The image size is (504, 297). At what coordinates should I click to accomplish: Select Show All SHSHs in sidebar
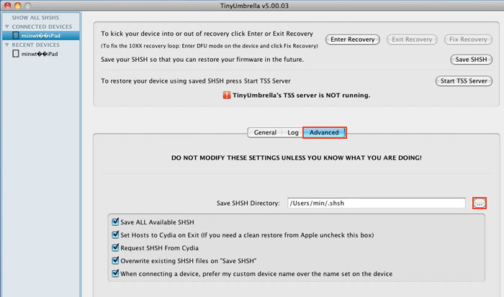click(35, 17)
